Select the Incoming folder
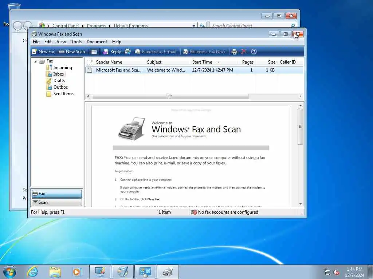The image size is (373, 279). tap(63, 68)
